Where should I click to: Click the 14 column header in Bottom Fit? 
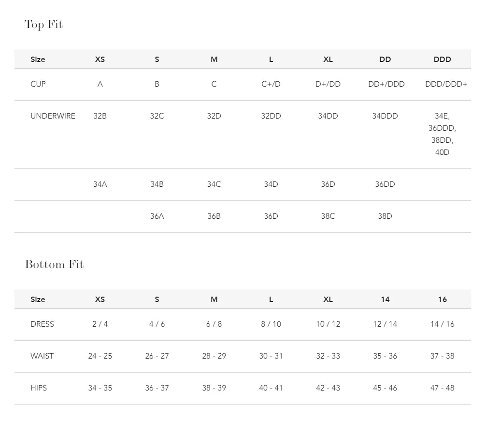pyautogui.click(x=385, y=299)
